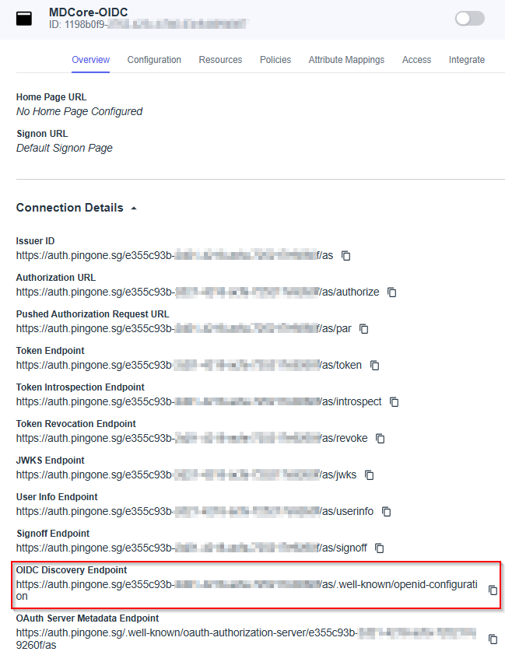Copy the OIDC Discovery Endpoint URL
The image size is (505, 662).
click(493, 590)
